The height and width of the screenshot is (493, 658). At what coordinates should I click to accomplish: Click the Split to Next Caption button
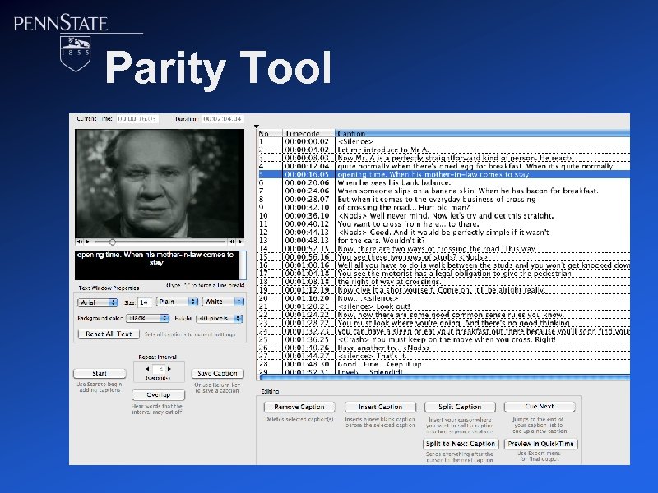pyautogui.click(x=461, y=444)
